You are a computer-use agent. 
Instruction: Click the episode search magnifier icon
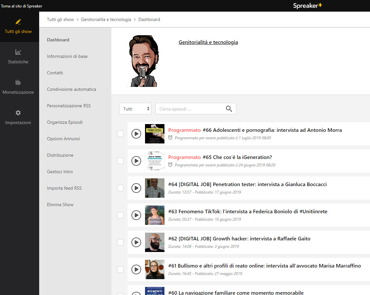click(229, 109)
